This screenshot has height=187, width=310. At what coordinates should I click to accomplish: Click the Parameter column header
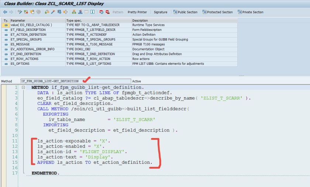tap(37, 20)
